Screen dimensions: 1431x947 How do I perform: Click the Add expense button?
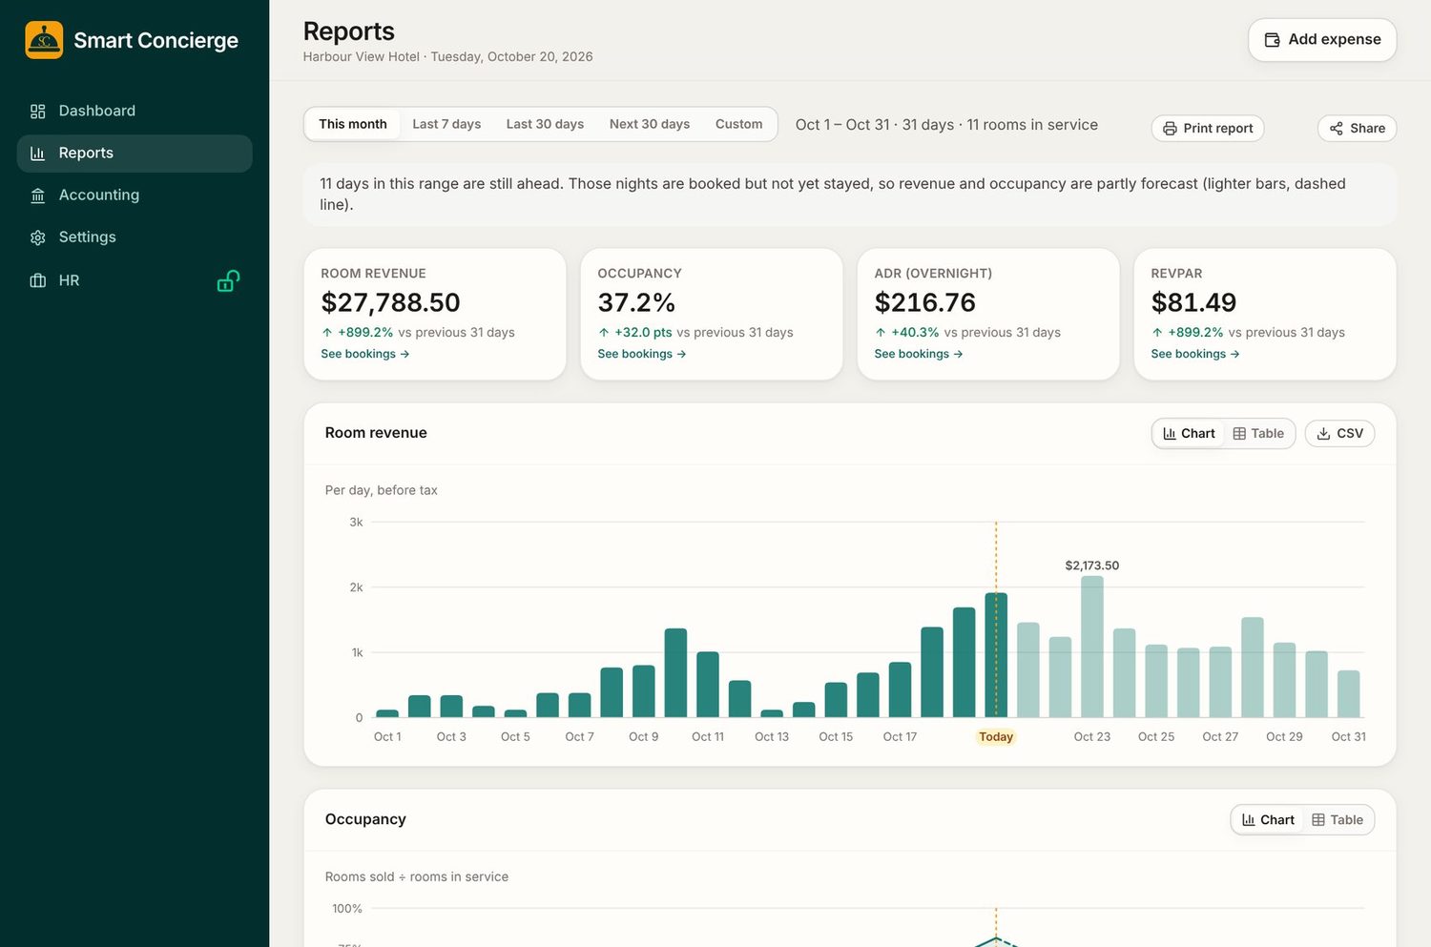pos(1322,40)
